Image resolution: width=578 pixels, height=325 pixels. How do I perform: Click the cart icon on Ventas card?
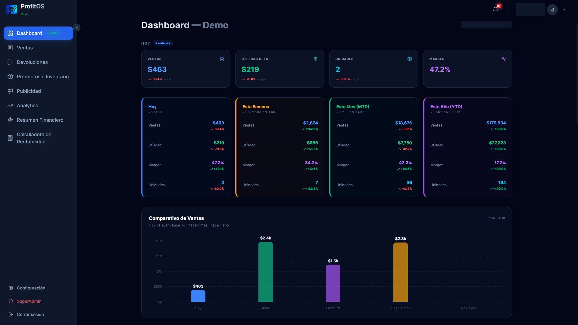point(222,59)
